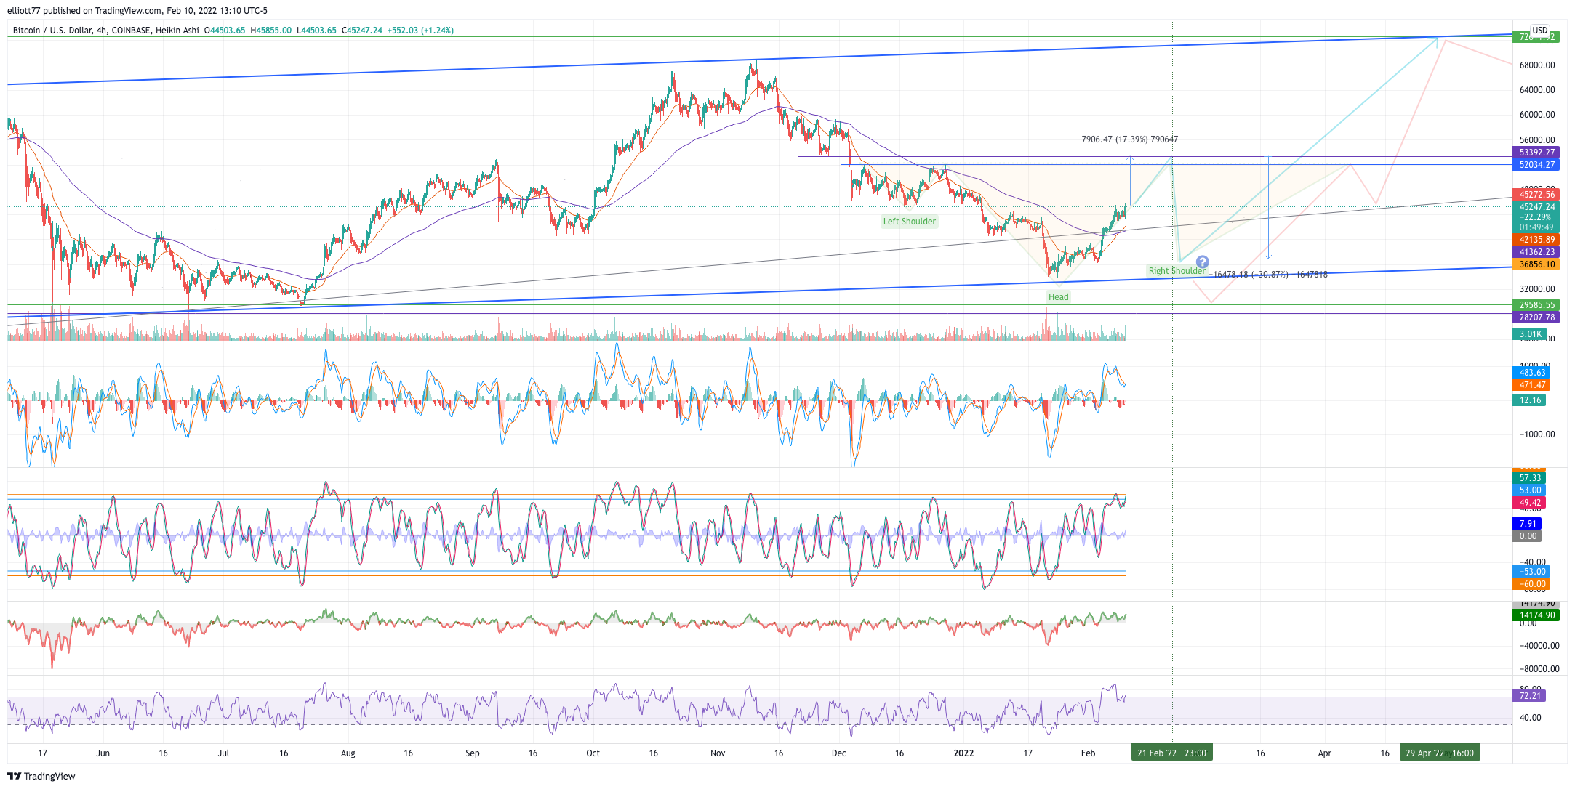The image size is (1575, 789).
Task: Click the 29 Apr '22 16:00 date marker
Action: [x=1440, y=753]
